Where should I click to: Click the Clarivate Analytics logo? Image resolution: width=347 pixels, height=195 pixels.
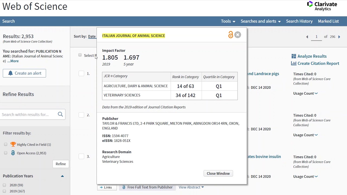tap(322, 6)
